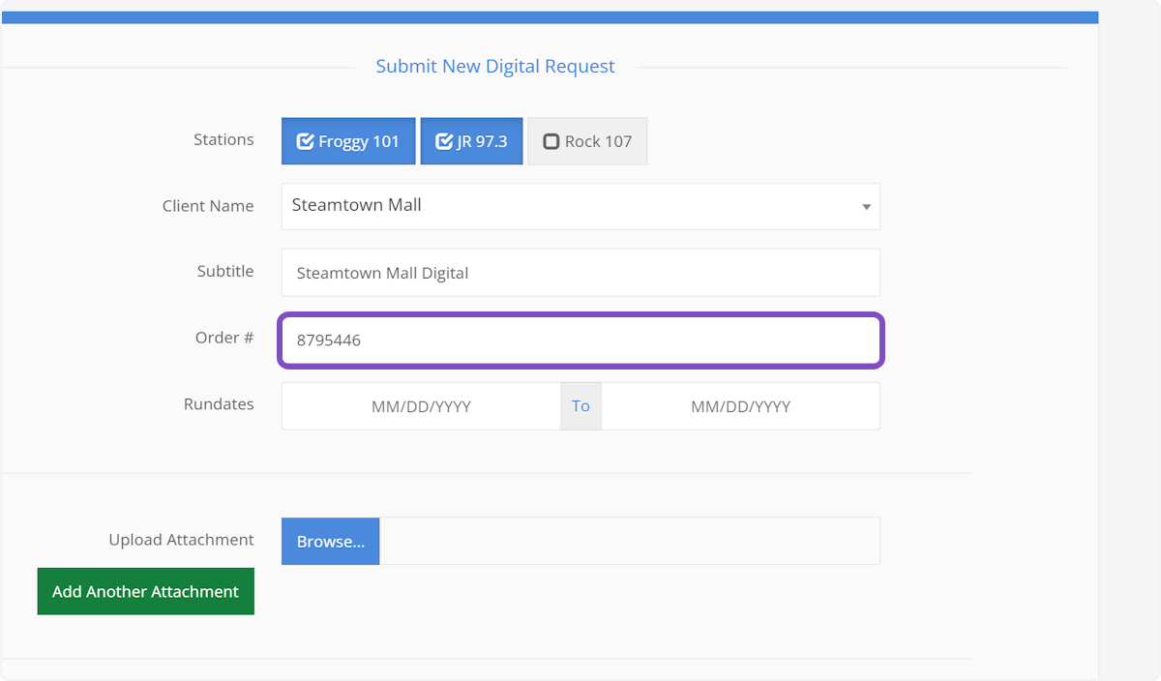Viewport: 1161px width, 681px height.
Task: Click the selected Steamtown Mall client value
Action: [x=356, y=205]
